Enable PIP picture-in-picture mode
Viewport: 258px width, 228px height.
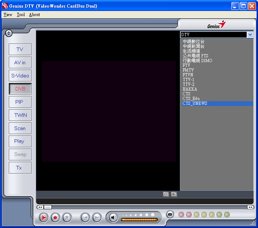coord(20,102)
